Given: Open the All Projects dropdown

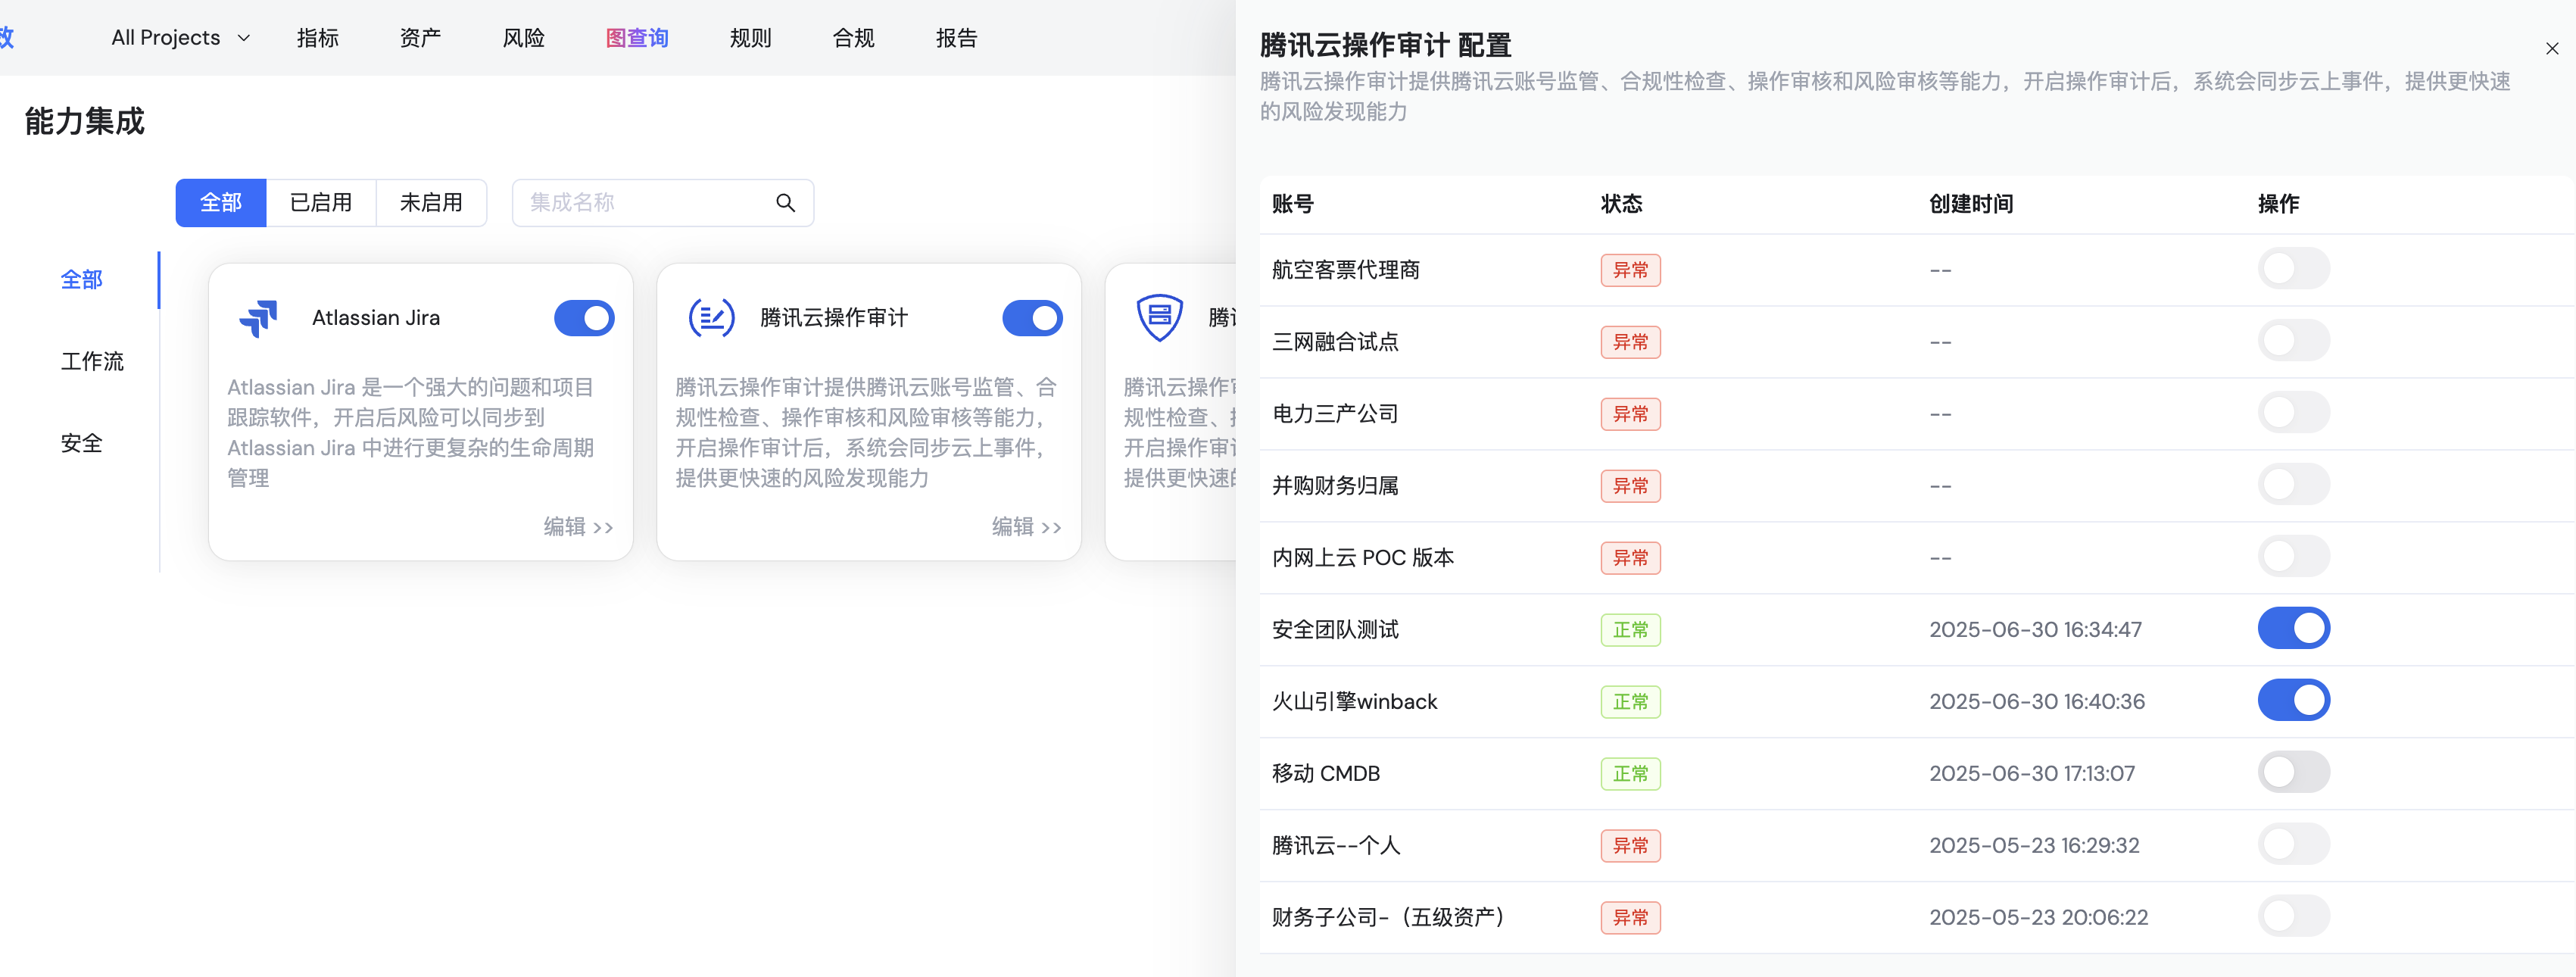Looking at the screenshot, I should click(180, 38).
